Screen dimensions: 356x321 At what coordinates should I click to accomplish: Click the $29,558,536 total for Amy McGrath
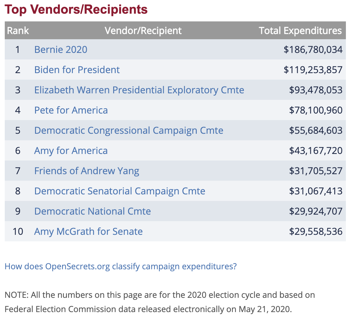[x=316, y=231]
